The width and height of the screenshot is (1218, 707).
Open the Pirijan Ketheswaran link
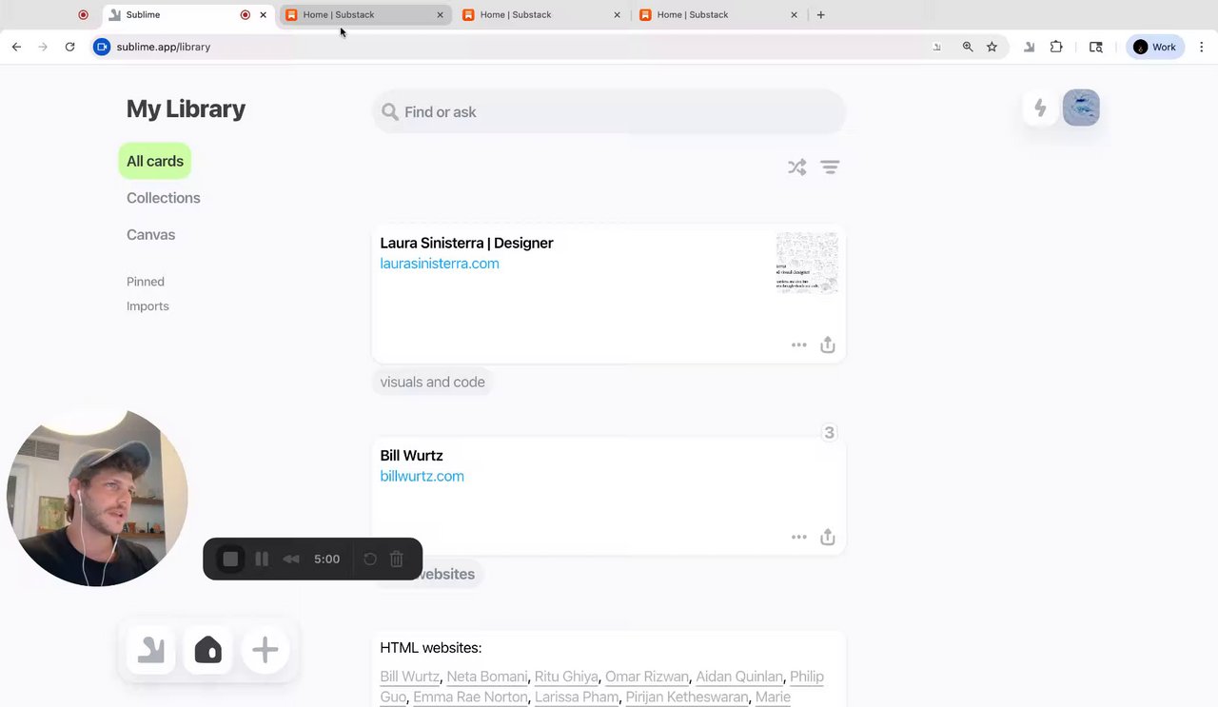[x=687, y=697]
